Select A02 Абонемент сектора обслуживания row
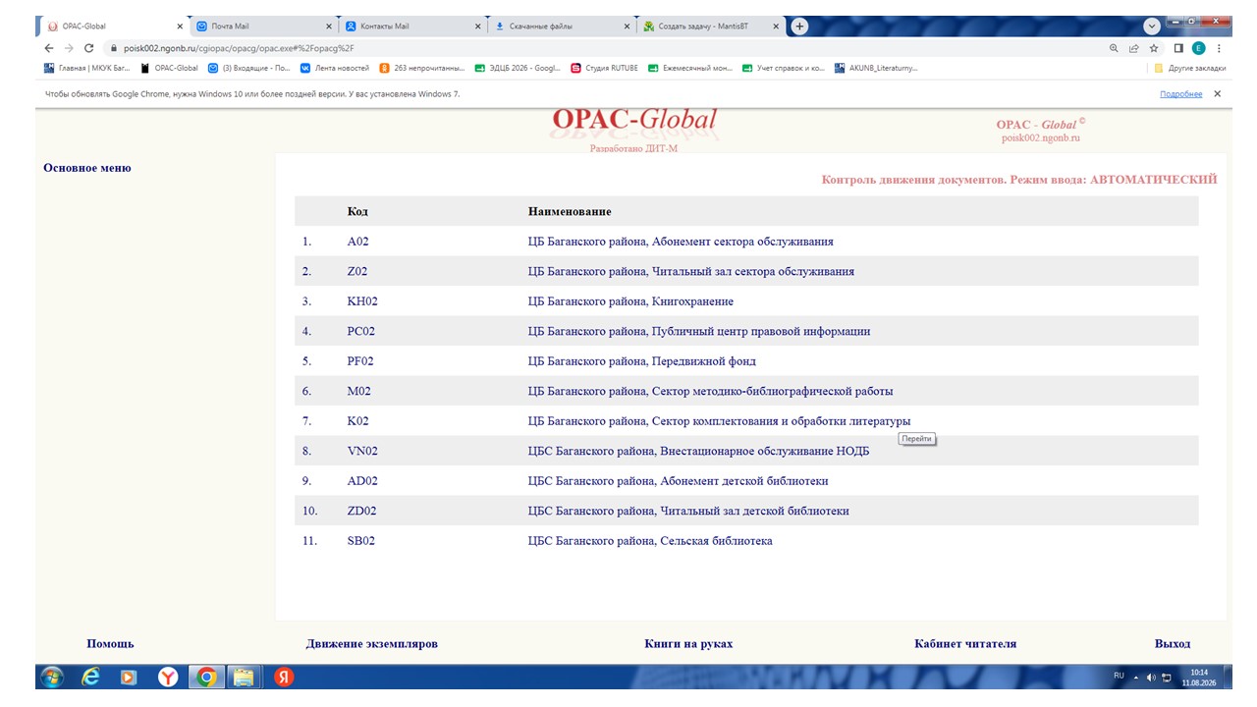The image size is (1257, 707). (x=746, y=242)
